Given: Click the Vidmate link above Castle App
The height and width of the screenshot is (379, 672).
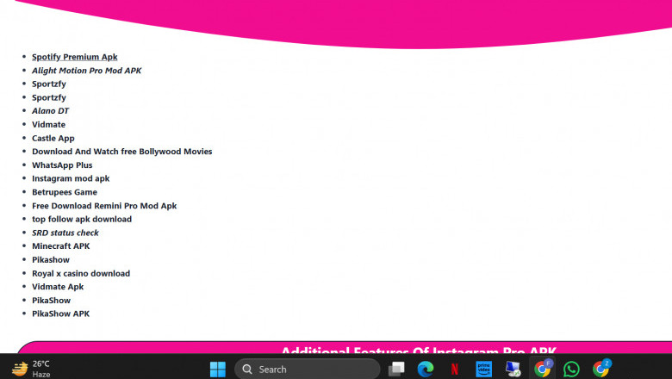Looking at the screenshot, I should [48, 125].
